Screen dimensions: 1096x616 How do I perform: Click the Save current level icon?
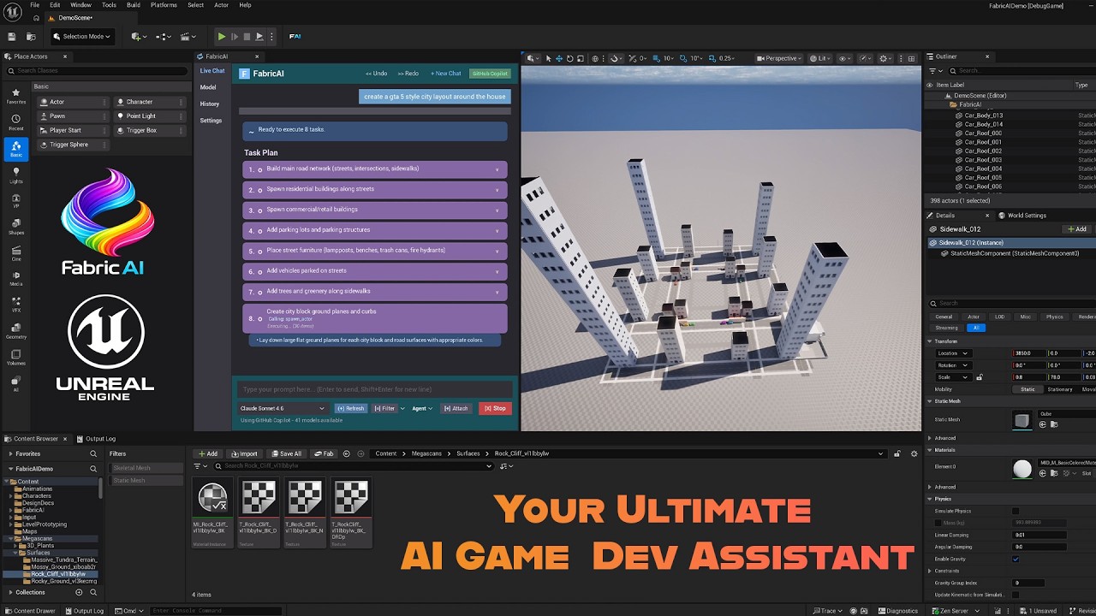pyautogui.click(x=12, y=37)
